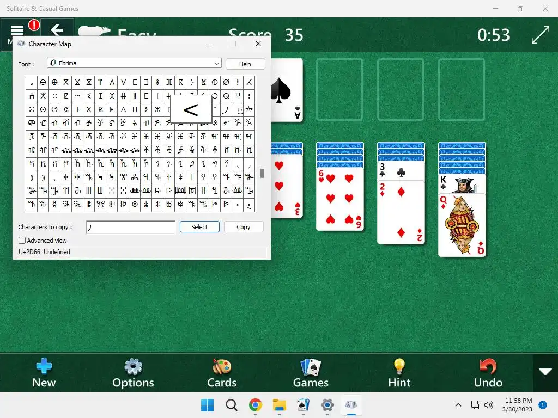Click the enlarged less-than glyph preview

pyautogui.click(x=191, y=109)
